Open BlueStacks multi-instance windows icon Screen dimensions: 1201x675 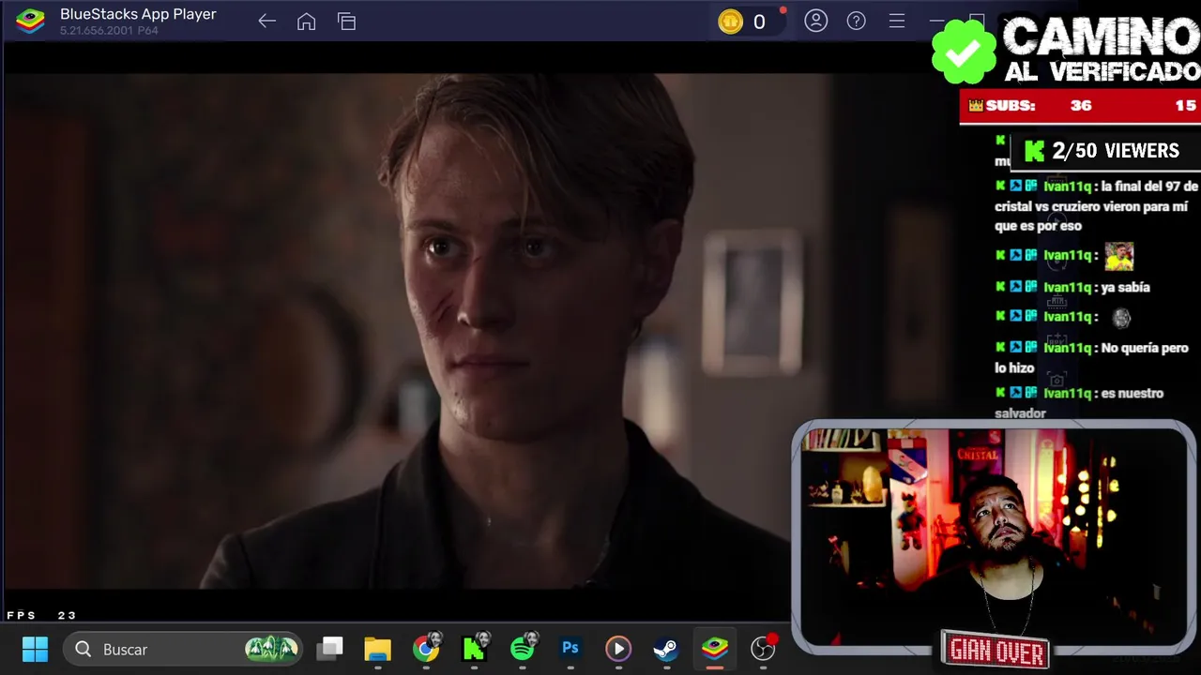(x=346, y=22)
